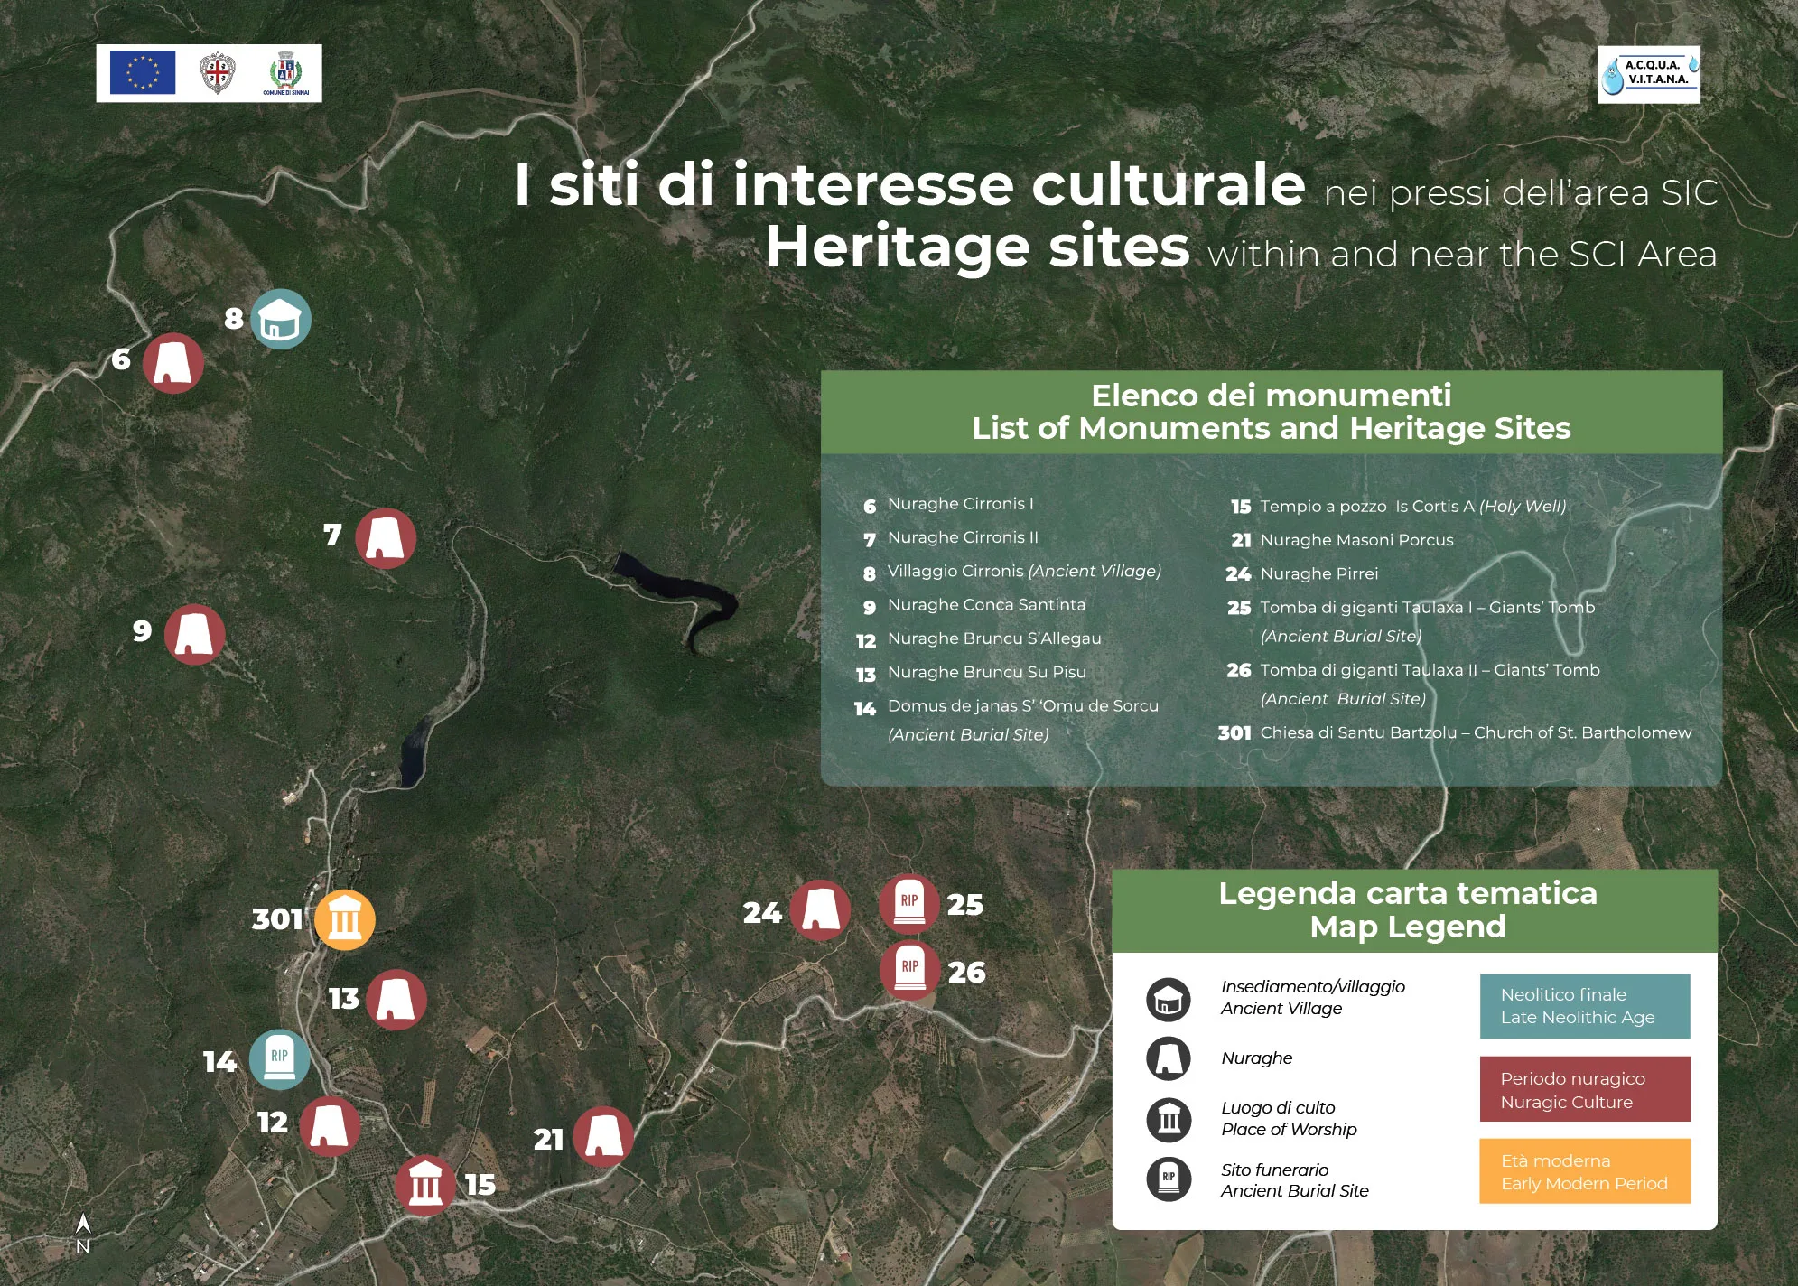Click the A.C.Q.U.A. V.I.T.A.N.A. logo
This screenshot has height=1286, width=1798.
[x=1649, y=74]
